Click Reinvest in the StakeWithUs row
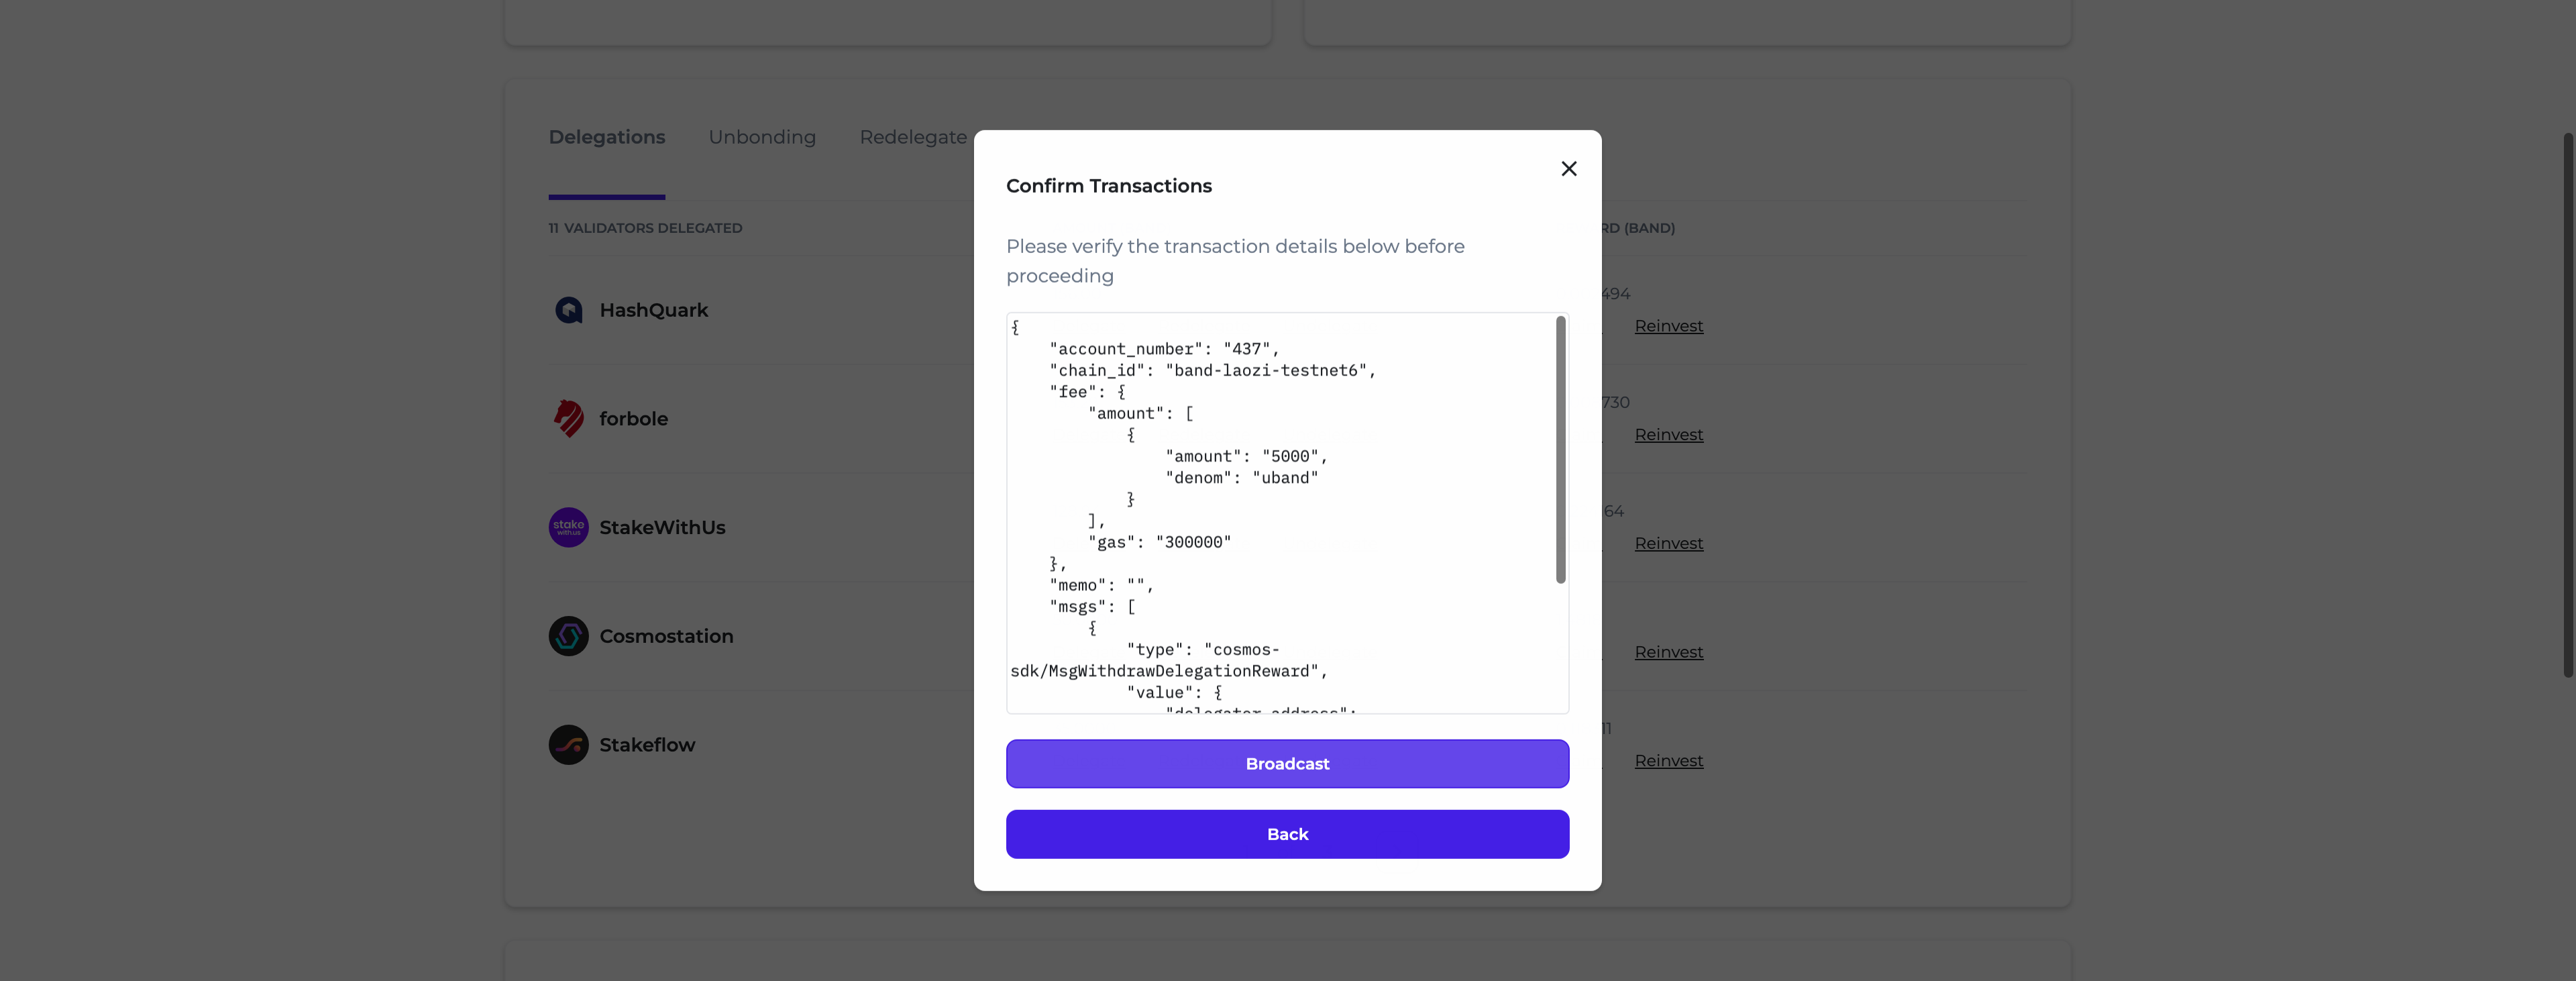 [x=1668, y=544]
